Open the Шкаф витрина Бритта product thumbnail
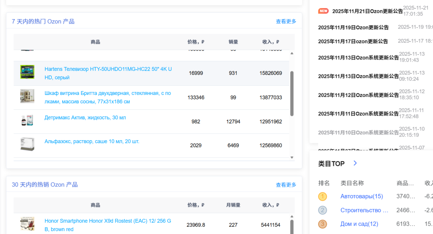The width and height of the screenshot is (433, 234). (27, 96)
